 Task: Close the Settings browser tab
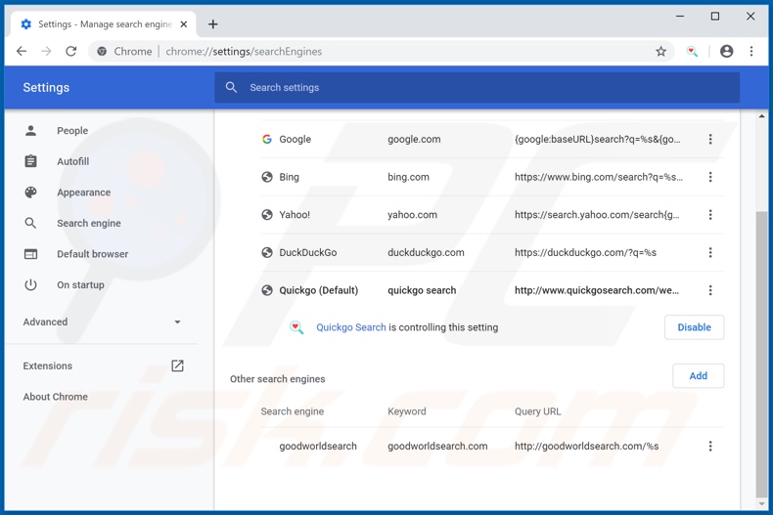pyautogui.click(x=184, y=24)
